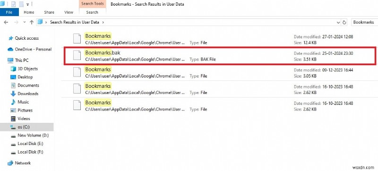The image size is (378, 171).
Task: Click the Downloads arrow icon
Action: pyautogui.click(x=13, y=94)
